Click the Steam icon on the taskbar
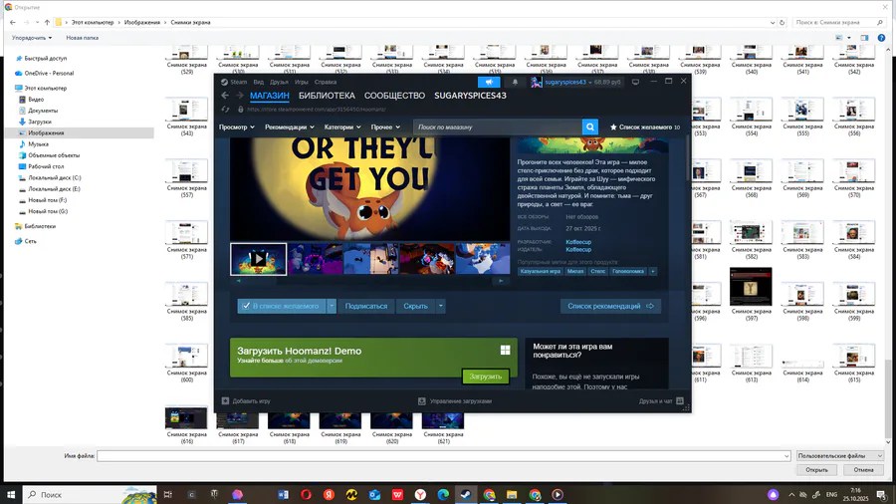The width and height of the screenshot is (896, 504). pos(466,494)
